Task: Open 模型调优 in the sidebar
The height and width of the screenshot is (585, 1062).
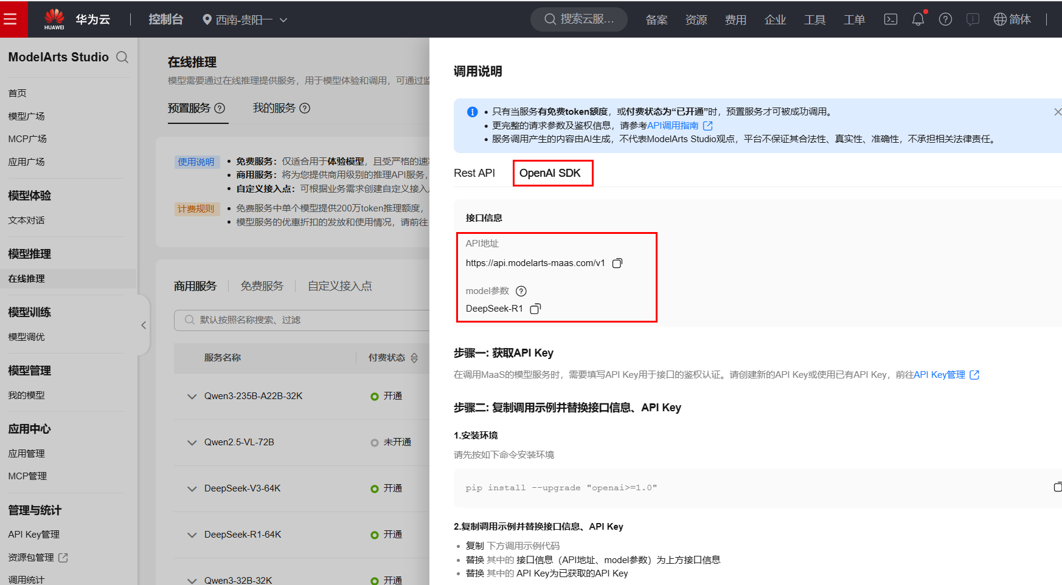Action: pyautogui.click(x=26, y=337)
